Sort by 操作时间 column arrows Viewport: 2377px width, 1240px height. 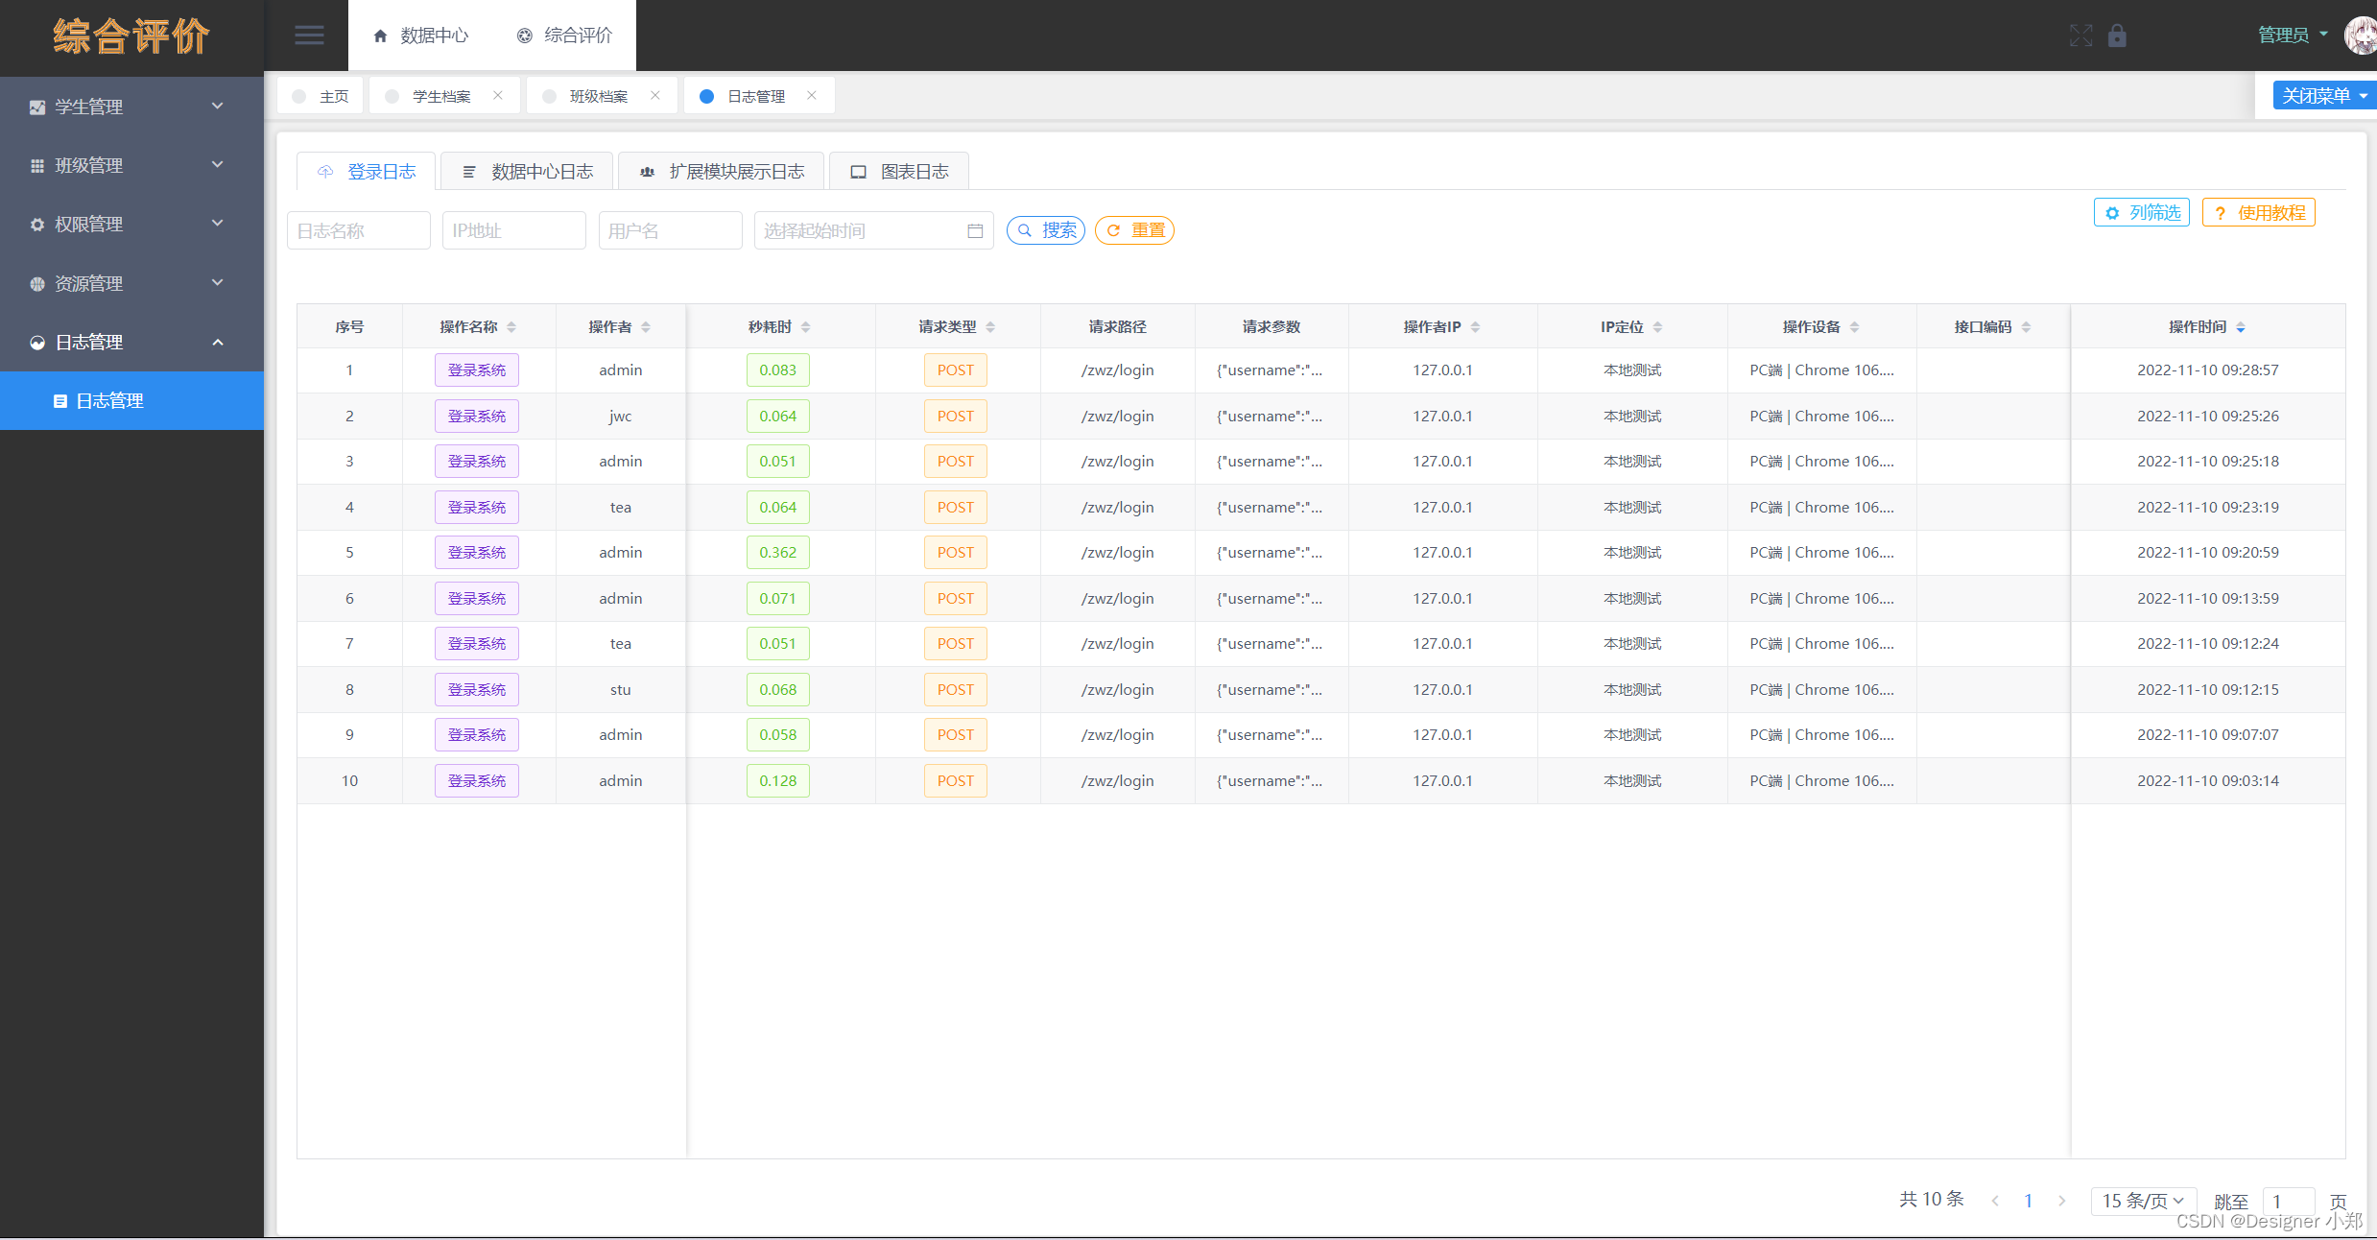(x=2241, y=327)
